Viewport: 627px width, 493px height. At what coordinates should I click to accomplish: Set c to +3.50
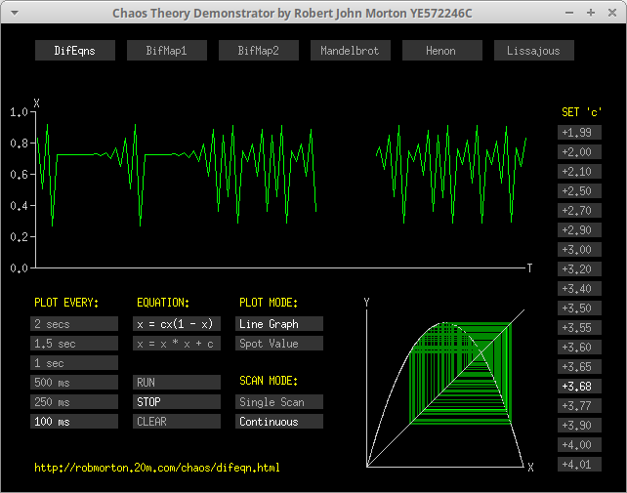tap(579, 308)
